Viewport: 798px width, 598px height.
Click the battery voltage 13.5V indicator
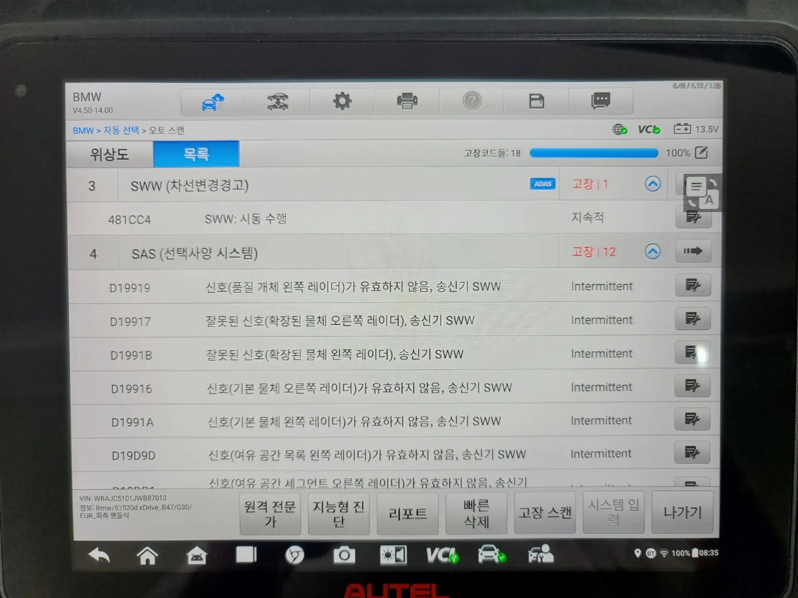(x=696, y=129)
